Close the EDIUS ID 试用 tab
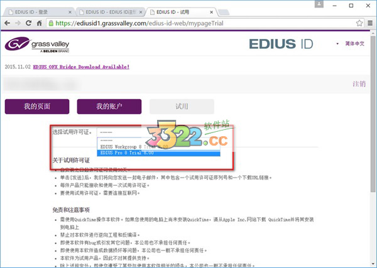This screenshot has height=268, width=377. 211,12
